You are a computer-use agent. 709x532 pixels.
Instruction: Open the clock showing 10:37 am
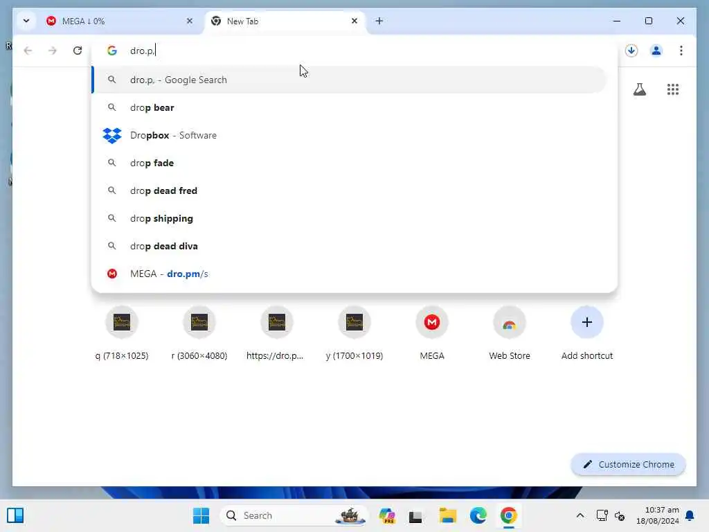(x=658, y=515)
